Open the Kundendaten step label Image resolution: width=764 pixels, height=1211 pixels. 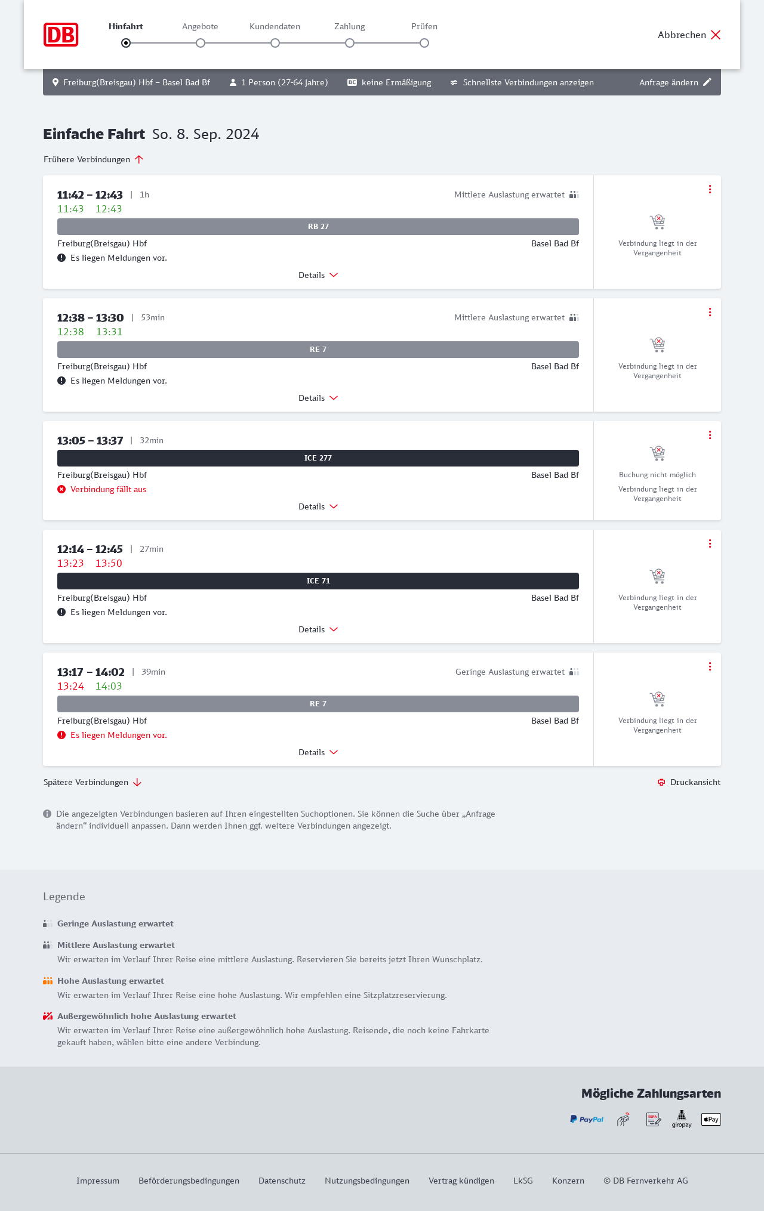[275, 26]
